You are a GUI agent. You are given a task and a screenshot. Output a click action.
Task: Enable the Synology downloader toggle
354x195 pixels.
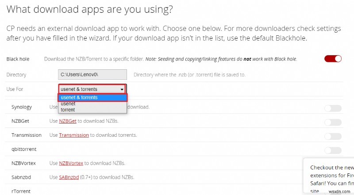[x=333, y=108]
